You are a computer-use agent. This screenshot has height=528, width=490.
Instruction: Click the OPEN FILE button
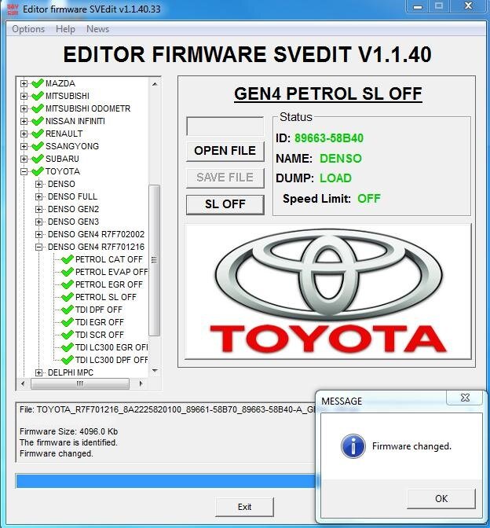[225, 151]
